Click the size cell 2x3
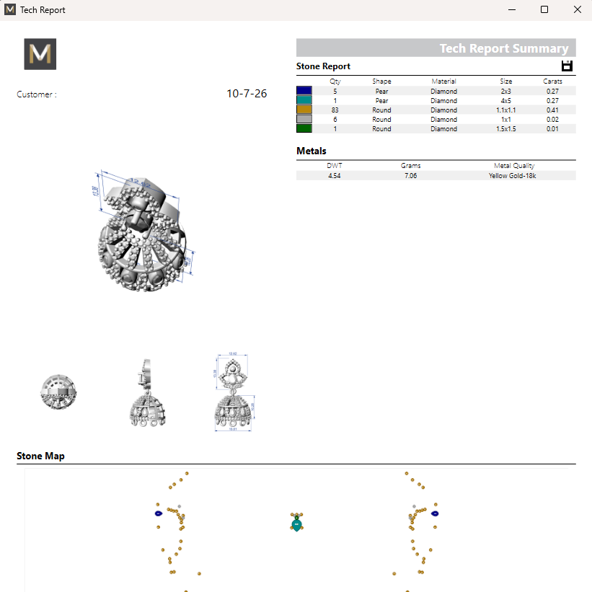This screenshot has width=592, height=592. coord(506,91)
